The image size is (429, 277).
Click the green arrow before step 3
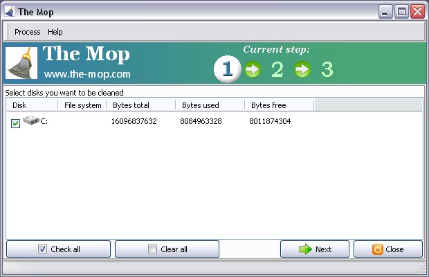coord(302,69)
